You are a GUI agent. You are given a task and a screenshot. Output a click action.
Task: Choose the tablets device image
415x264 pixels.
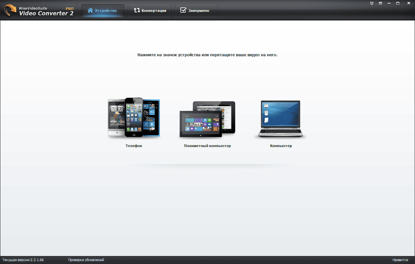pos(207,120)
